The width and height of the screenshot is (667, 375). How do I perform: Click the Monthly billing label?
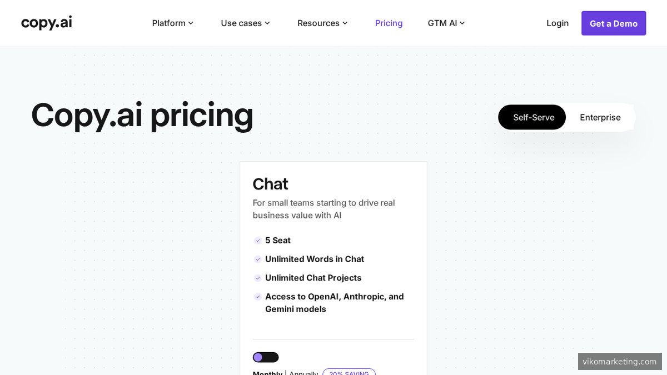tap(267, 372)
